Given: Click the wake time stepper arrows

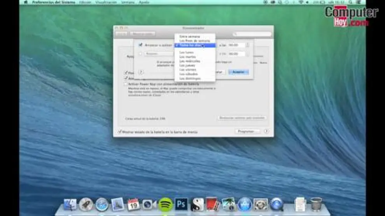Looking at the screenshot, I should tap(247, 45).
